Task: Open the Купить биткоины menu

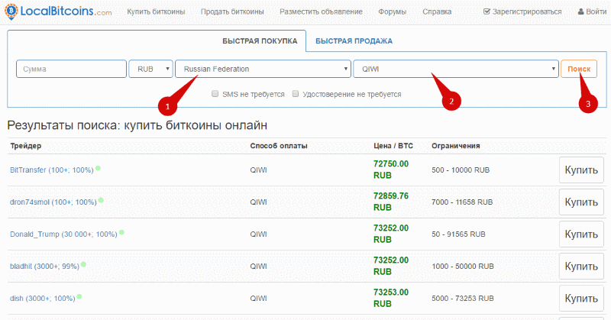Action: [156, 11]
